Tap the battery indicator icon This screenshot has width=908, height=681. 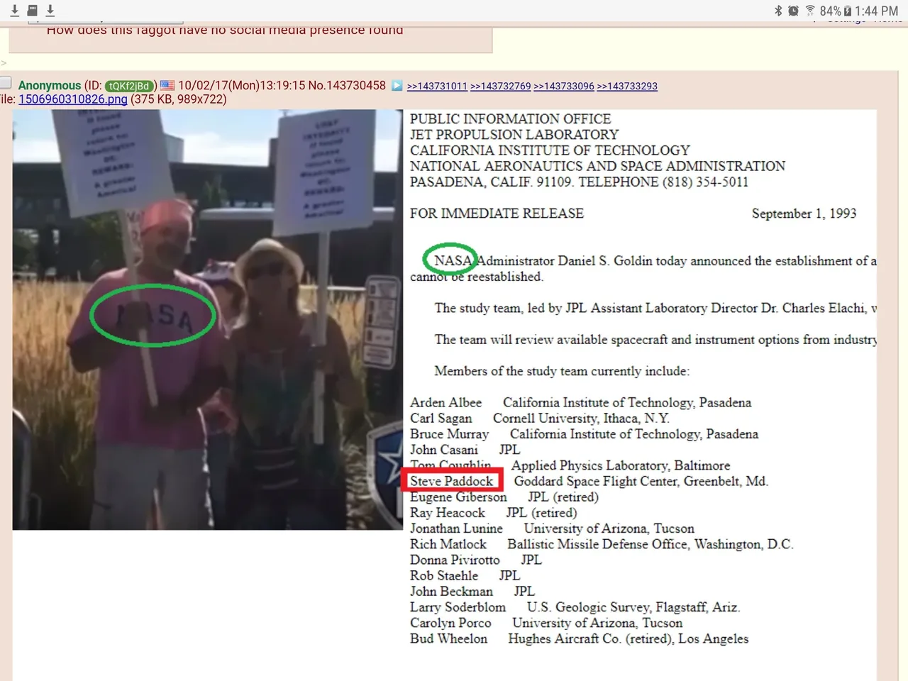pos(847,11)
